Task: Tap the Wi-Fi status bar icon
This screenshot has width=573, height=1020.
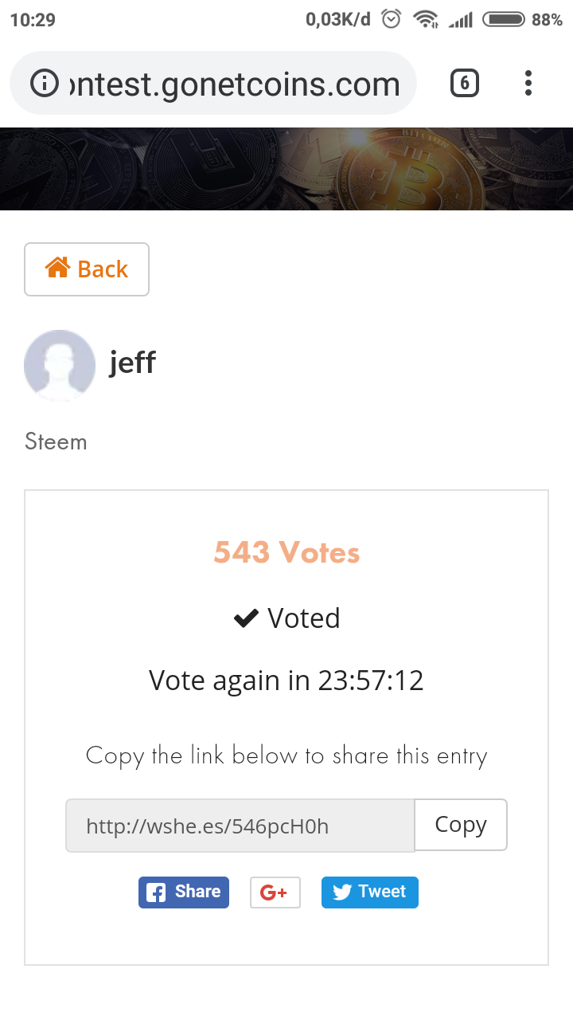Action: 426,20
